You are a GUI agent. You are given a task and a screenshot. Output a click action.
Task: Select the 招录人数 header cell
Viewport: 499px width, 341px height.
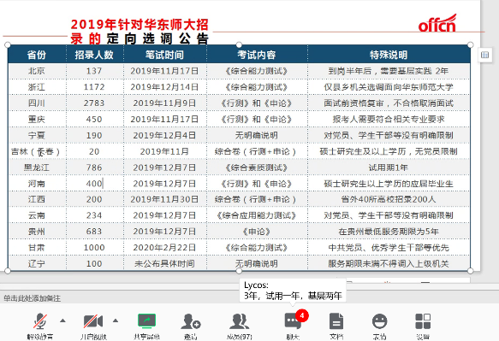pos(94,55)
